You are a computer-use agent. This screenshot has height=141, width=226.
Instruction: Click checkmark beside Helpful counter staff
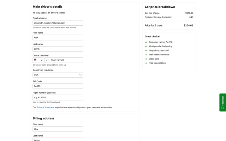[x=146, y=50]
